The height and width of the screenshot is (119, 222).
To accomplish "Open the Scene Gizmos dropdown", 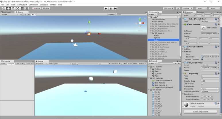I will pos(111,15).
